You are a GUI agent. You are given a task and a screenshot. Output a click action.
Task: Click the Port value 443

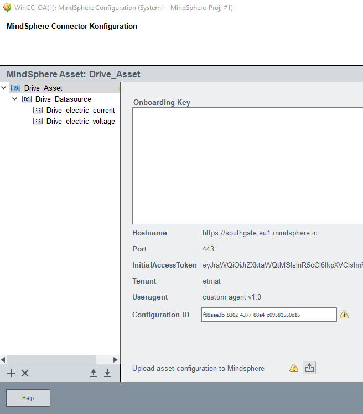click(208, 249)
